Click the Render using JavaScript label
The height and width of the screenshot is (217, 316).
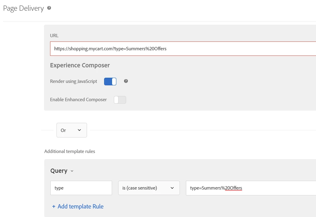click(74, 81)
